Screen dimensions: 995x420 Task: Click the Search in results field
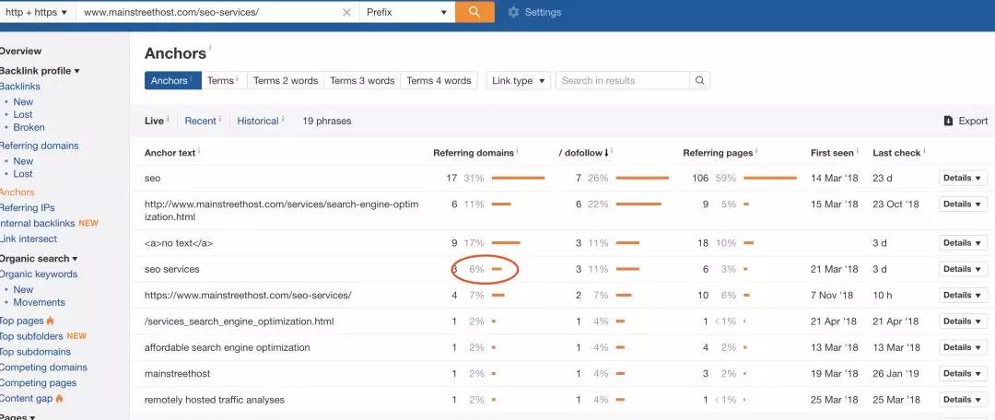(x=624, y=81)
